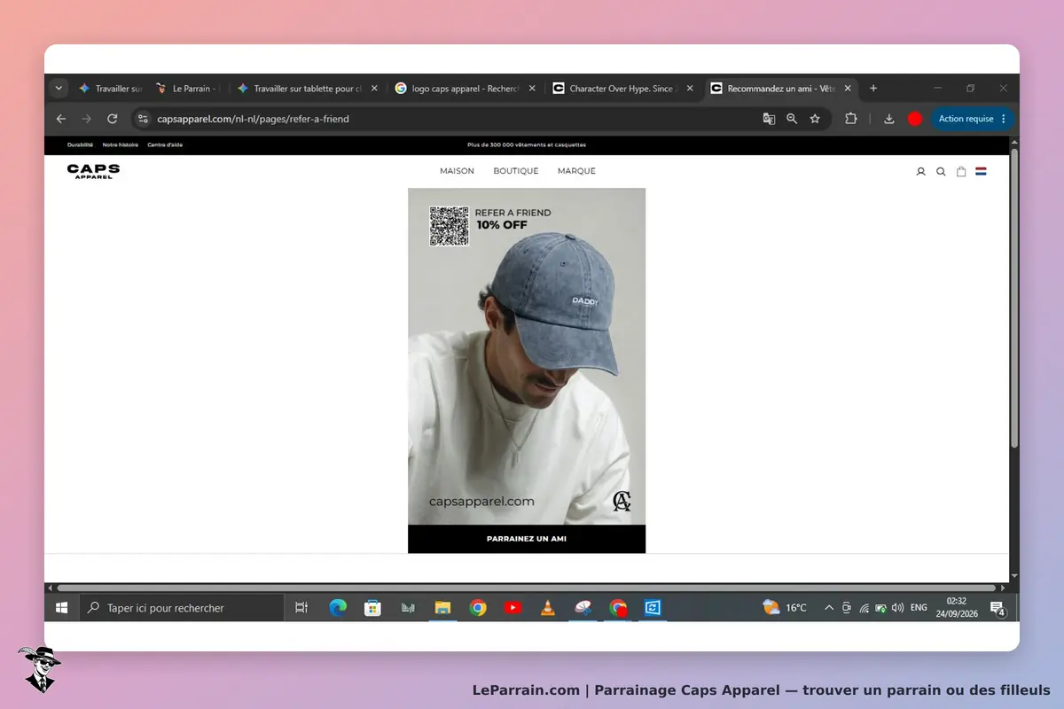Viewport: 1064px width, 709px height.
Task: Open site information icon in address bar
Action: coord(143,119)
